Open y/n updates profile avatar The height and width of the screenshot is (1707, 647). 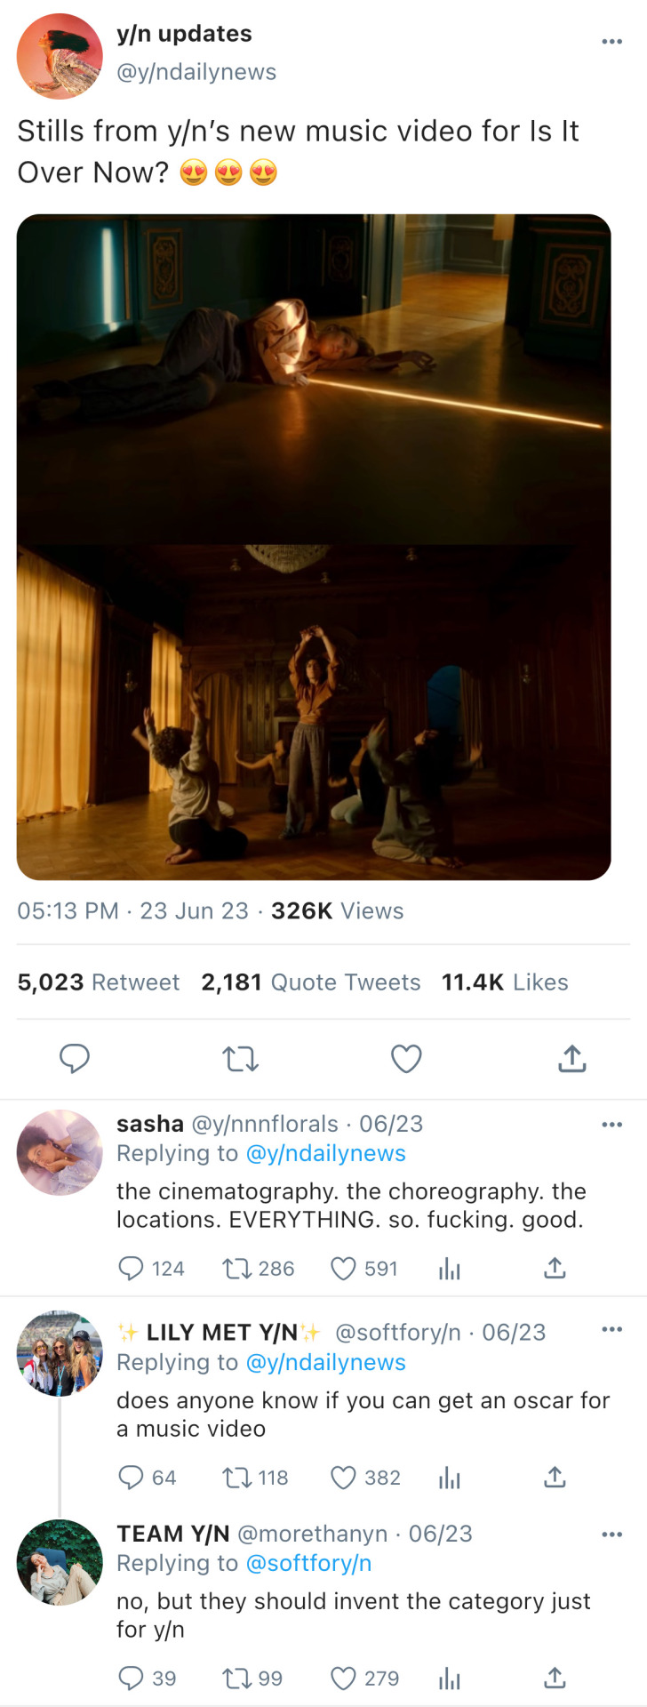pos(60,55)
